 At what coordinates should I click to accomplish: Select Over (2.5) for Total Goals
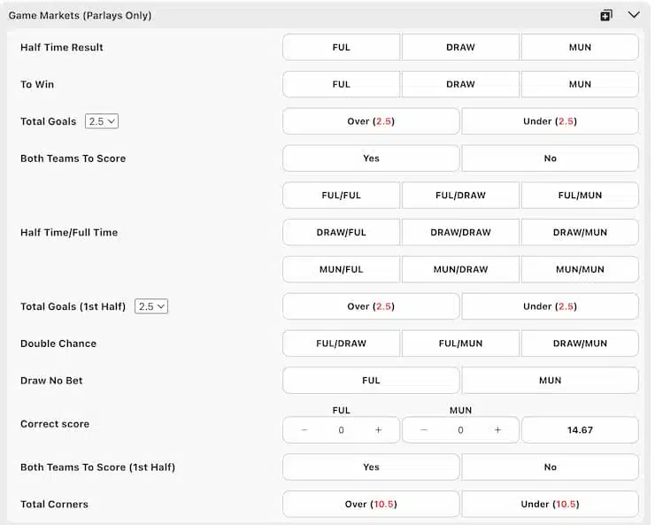(371, 121)
